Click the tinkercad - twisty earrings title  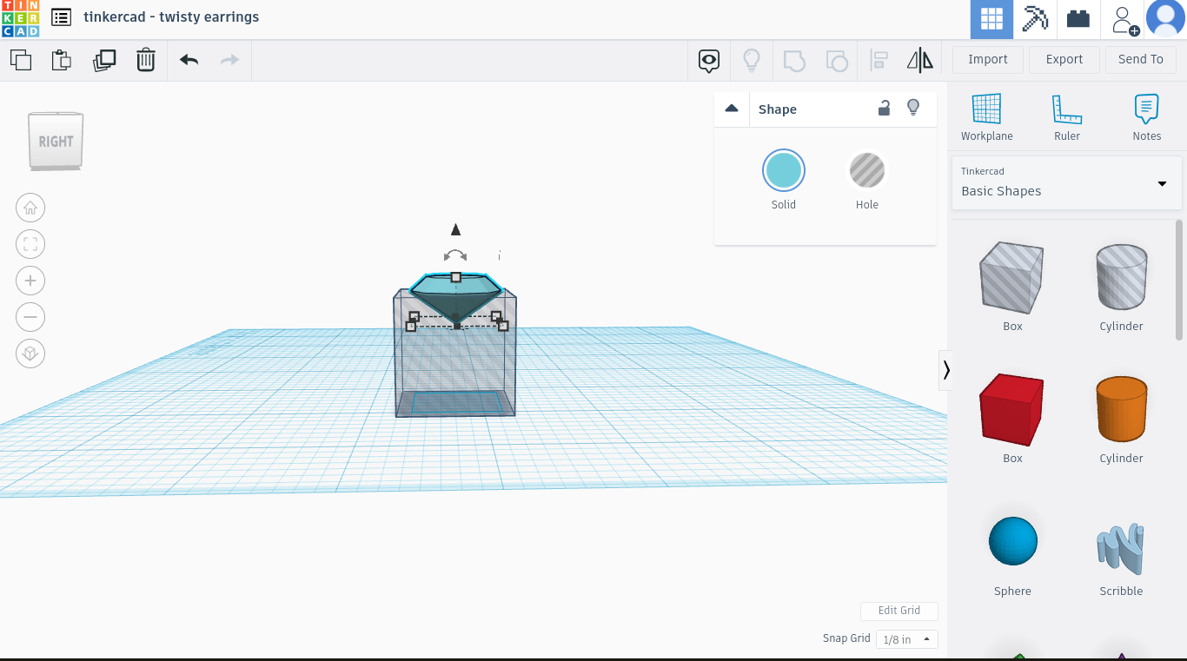click(171, 17)
